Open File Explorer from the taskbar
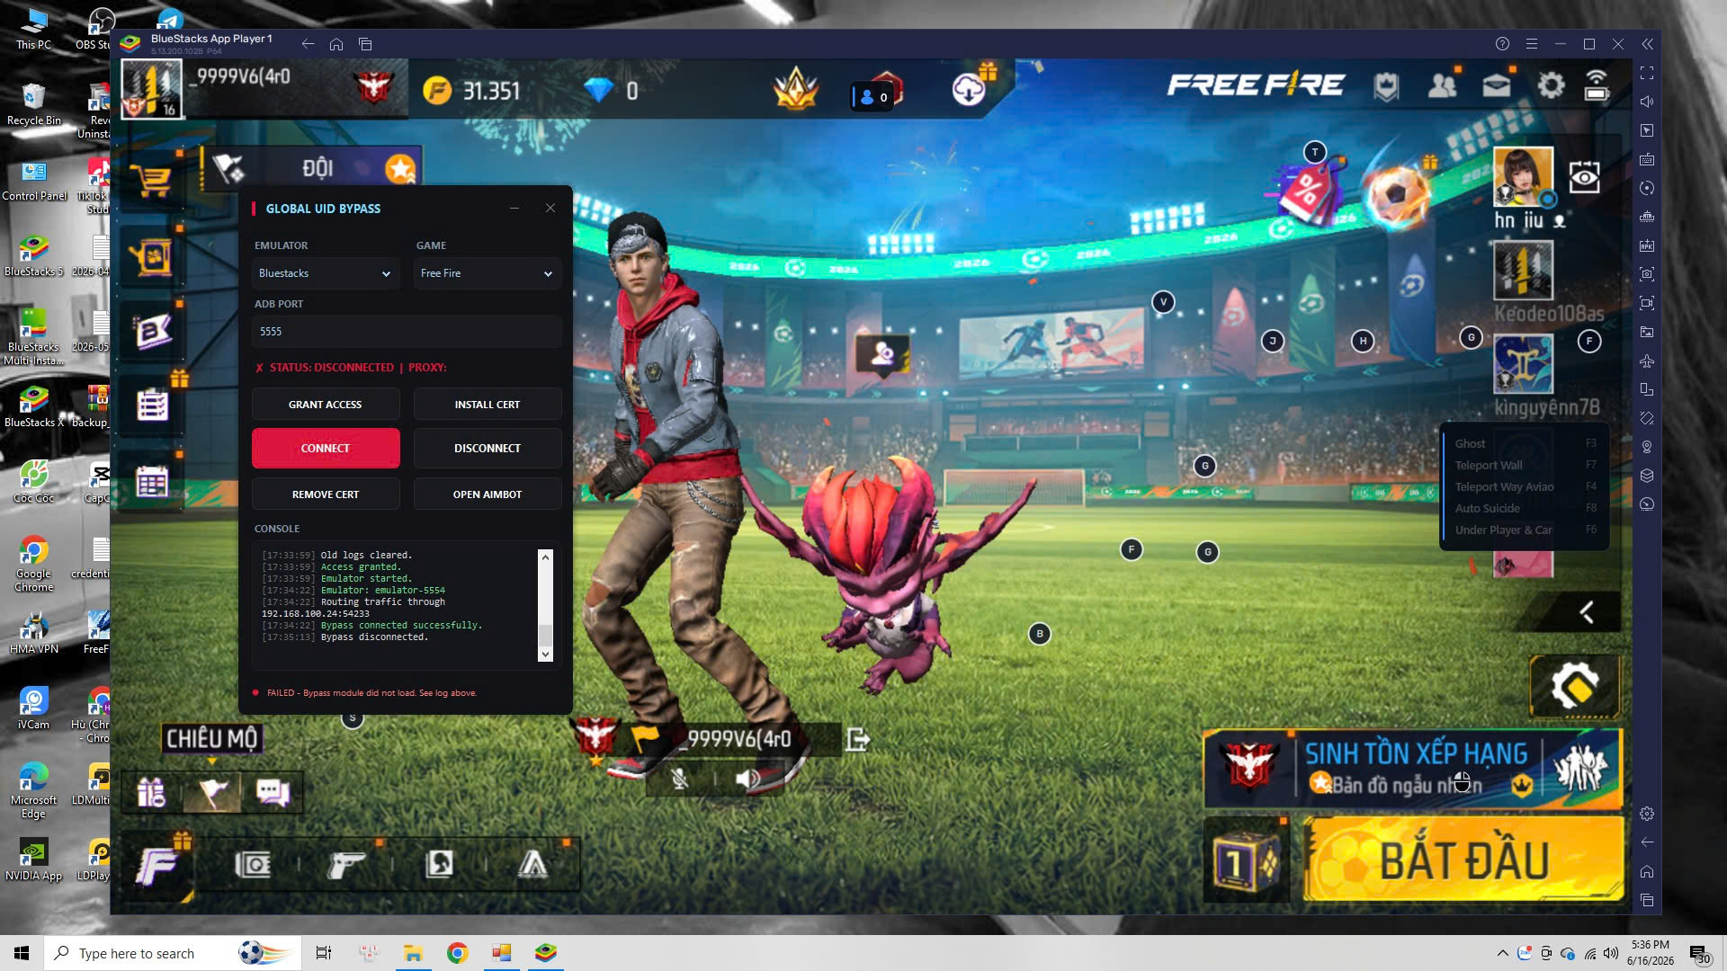The height and width of the screenshot is (971, 1727). click(x=413, y=953)
